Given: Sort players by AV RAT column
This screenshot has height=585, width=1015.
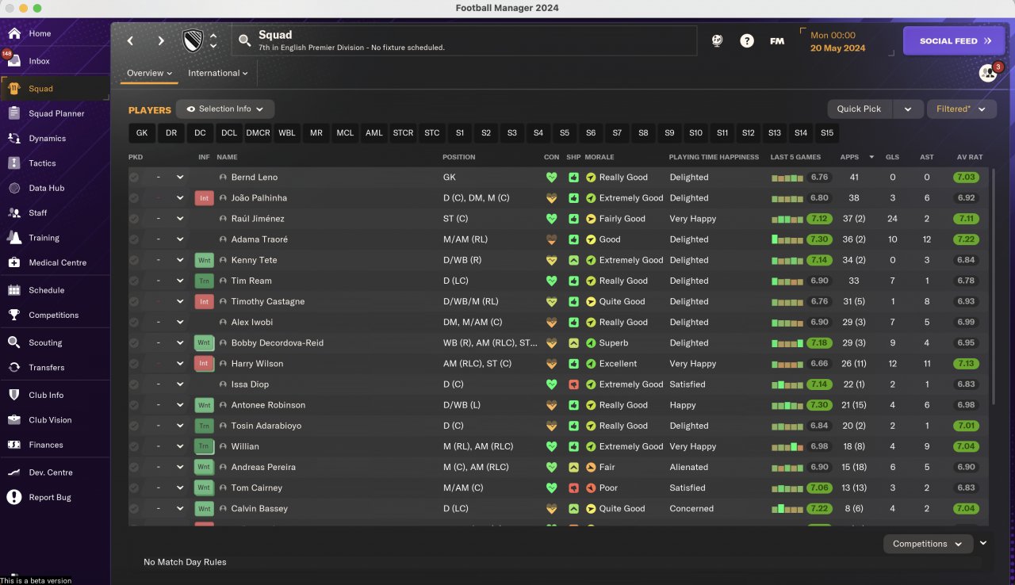Looking at the screenshot, I should pos(968,157).
